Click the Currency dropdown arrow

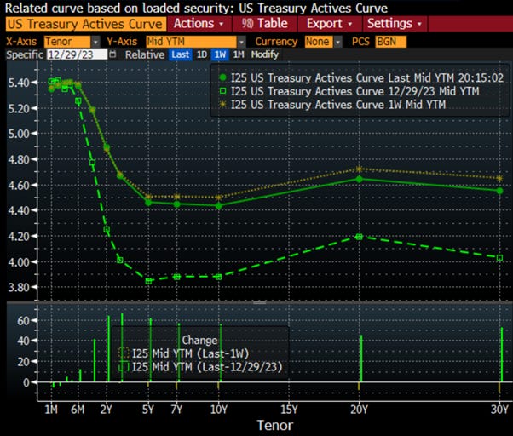338,42
